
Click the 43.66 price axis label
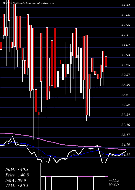click(126, 15)
